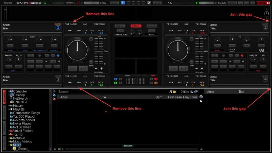Click the Virtual DJ logo
Image resolution: width=272 pixels, height=153 pixels.
263,3
